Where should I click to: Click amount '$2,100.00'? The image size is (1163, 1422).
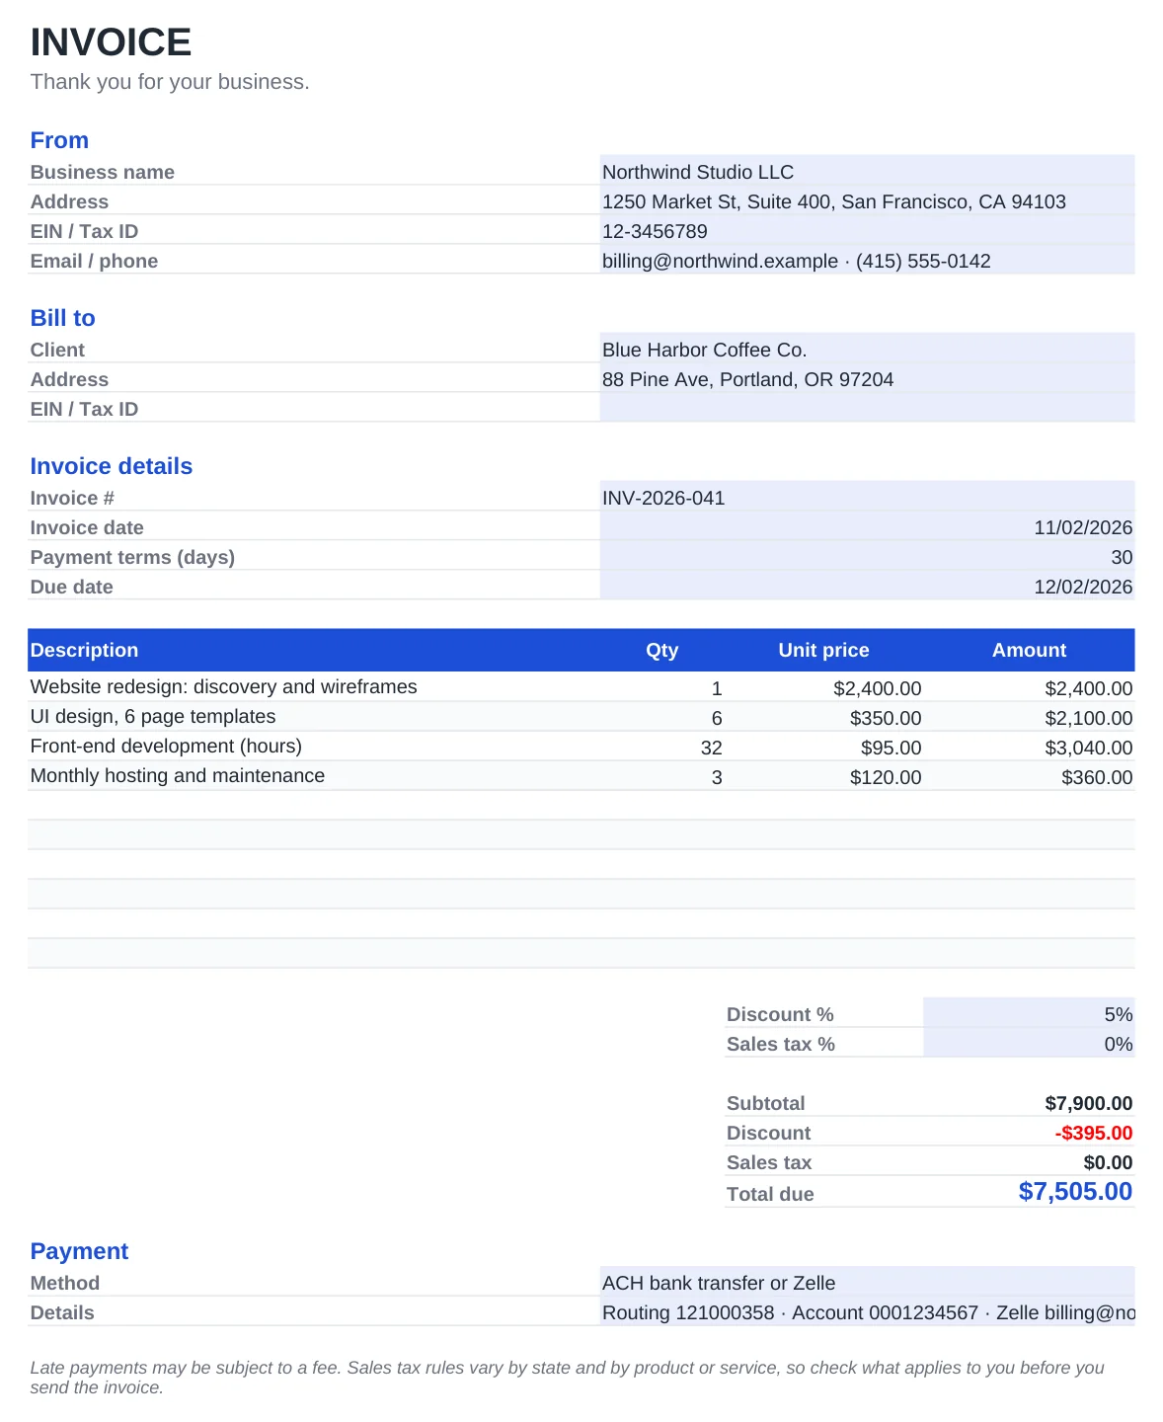[1089, 718]
